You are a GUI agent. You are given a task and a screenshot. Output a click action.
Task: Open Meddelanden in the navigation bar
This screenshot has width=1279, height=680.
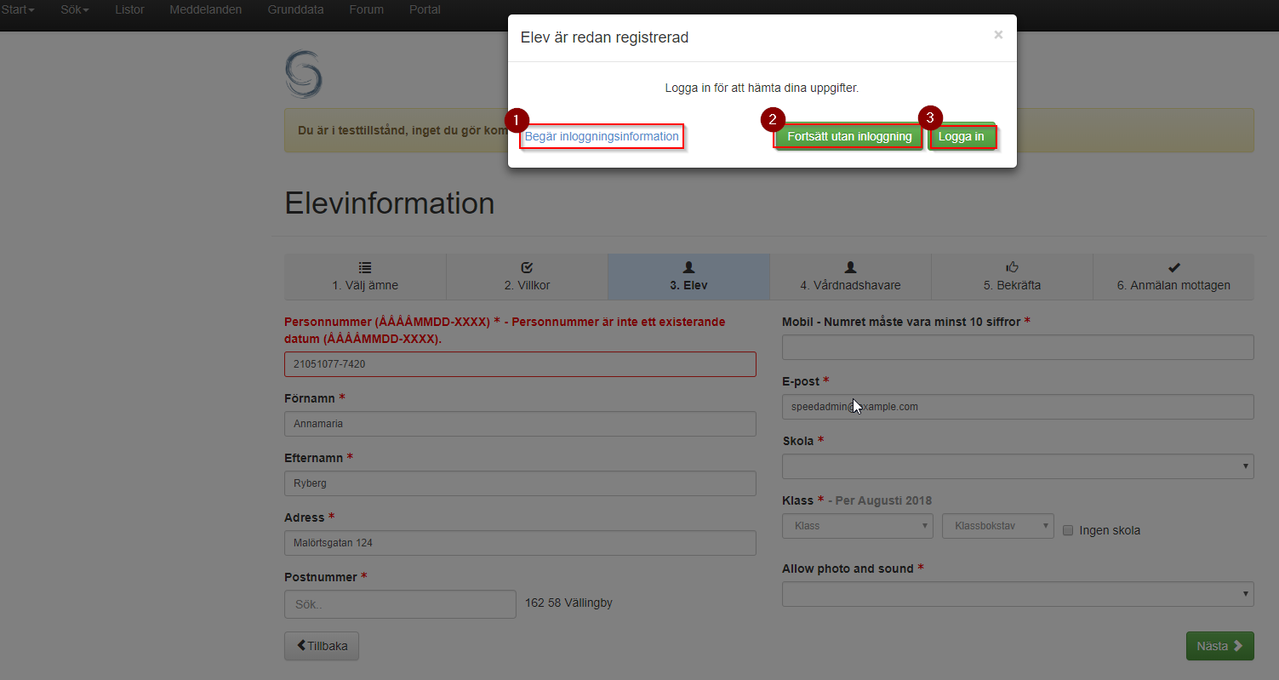[x=206, y=10]
